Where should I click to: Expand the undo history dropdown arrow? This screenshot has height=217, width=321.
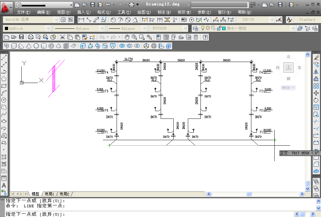(x=108, y=37)
